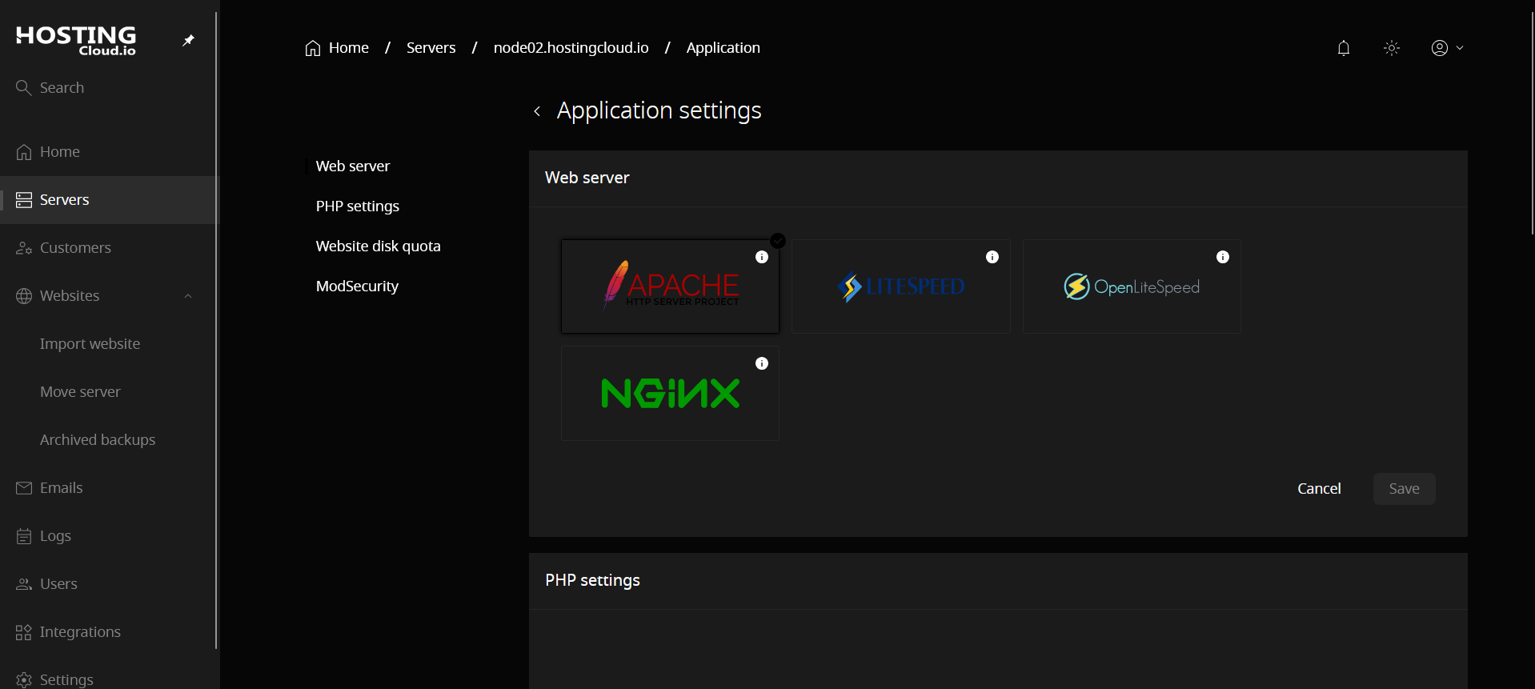Jump to PHP settings section

[x=357, y=206]
